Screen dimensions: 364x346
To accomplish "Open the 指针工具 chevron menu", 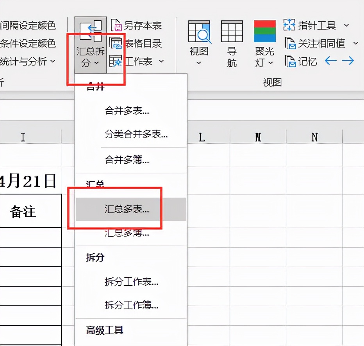I will (x=346, y=25).
